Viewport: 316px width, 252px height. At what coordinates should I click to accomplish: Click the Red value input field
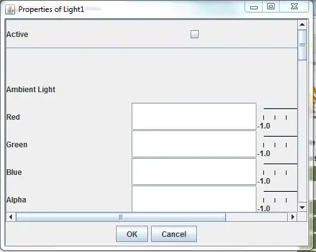point(194,117)
